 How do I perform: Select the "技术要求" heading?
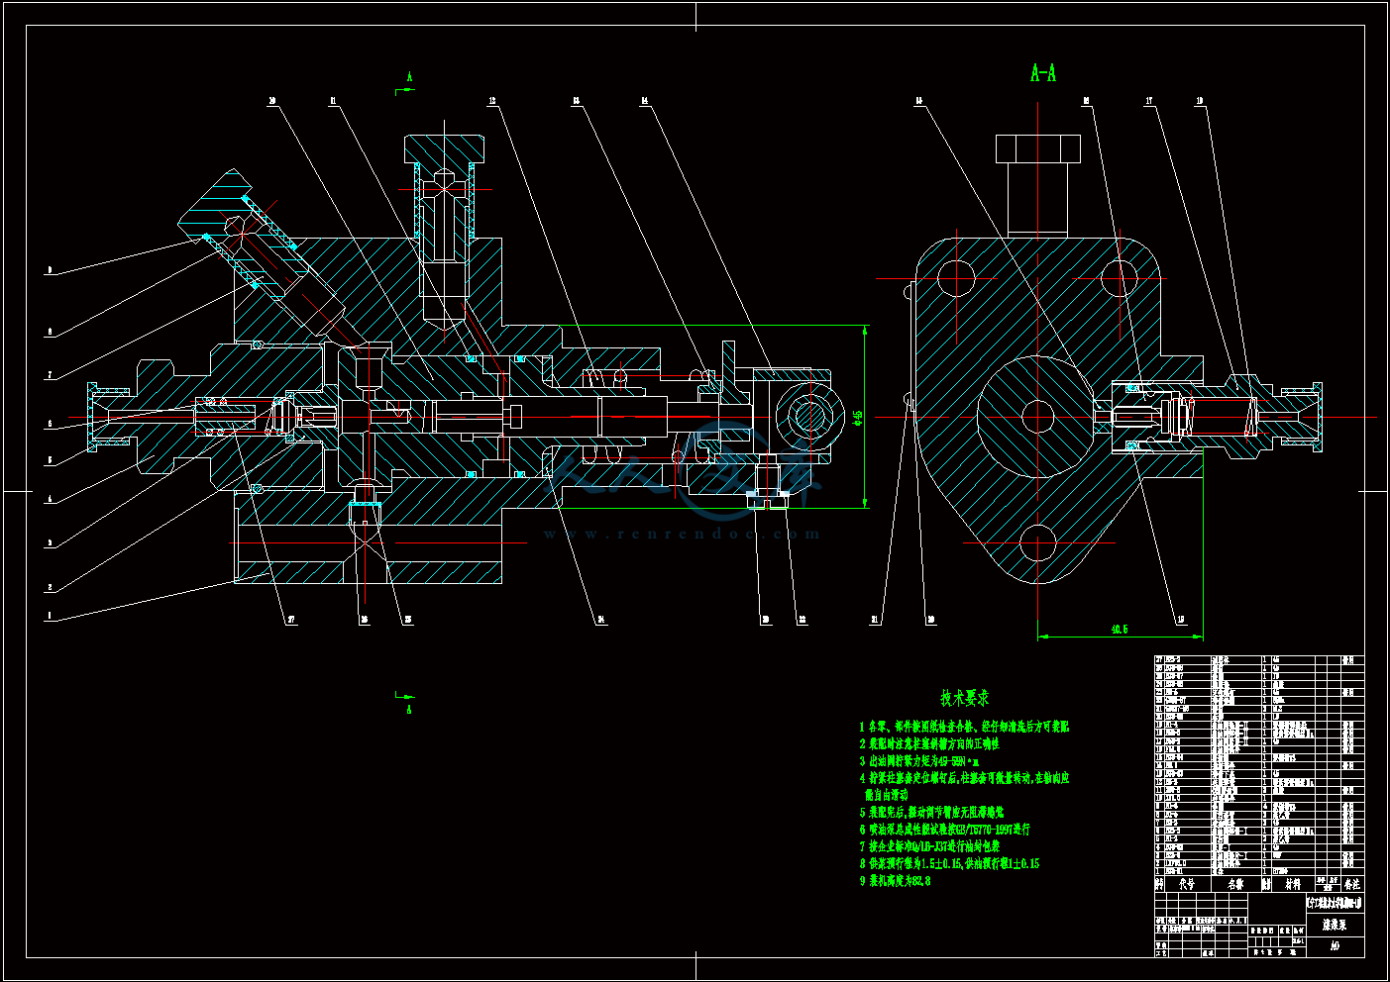pos(965,698)
